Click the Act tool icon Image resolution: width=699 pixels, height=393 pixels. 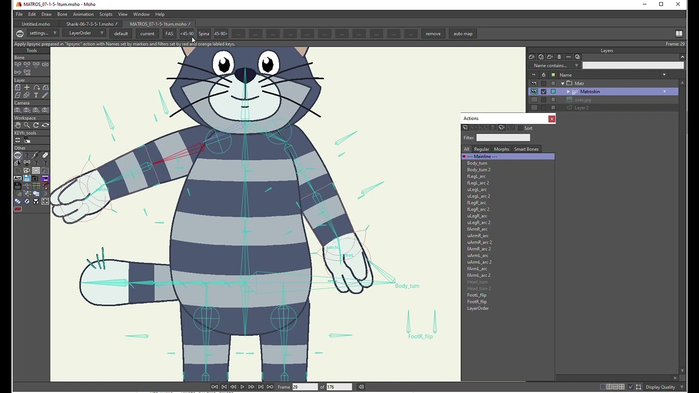point(17,178)
